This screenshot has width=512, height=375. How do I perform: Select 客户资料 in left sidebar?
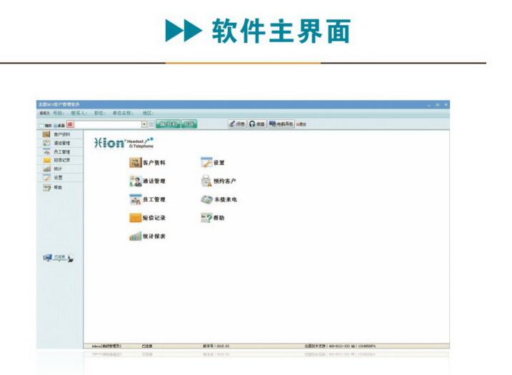tap(59, 134)
